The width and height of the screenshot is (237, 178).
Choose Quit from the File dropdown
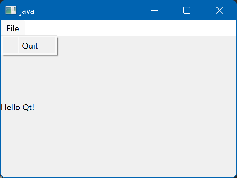tap(30, 46)
